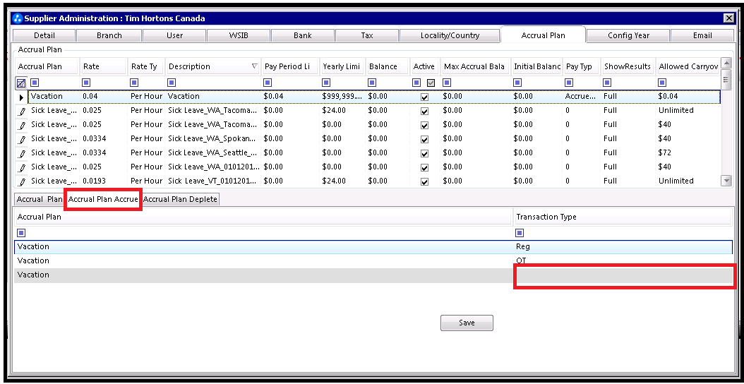The height and width of the screenshot is (384, 744).
Task: Select the Accrual Plan Accrue sub-tab
Action: pos(103,199)
